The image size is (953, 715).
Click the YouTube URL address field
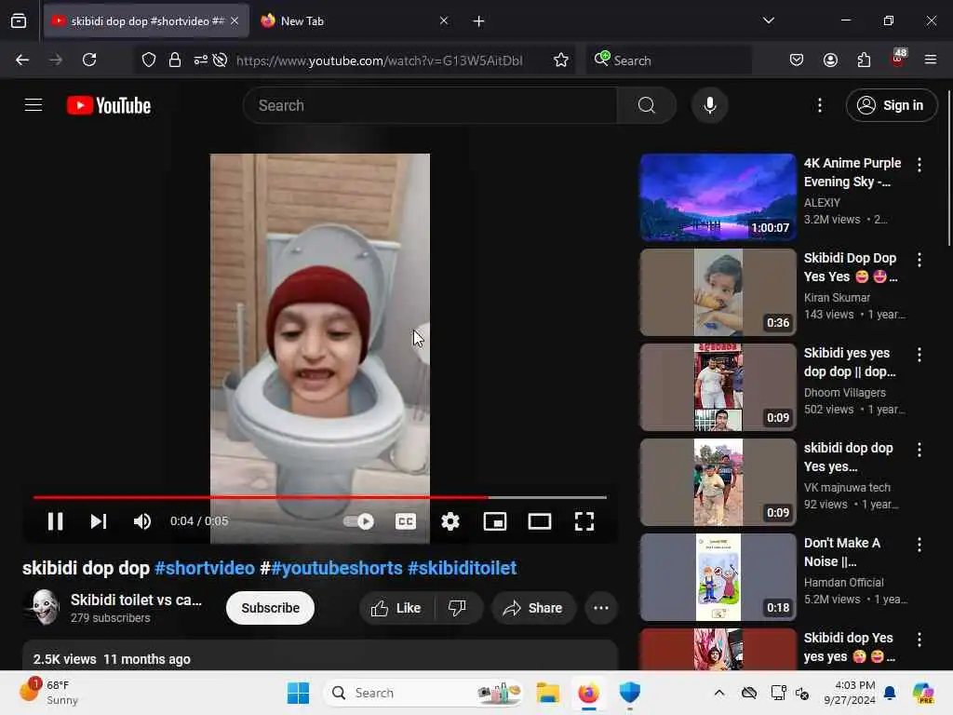(380, 61)
